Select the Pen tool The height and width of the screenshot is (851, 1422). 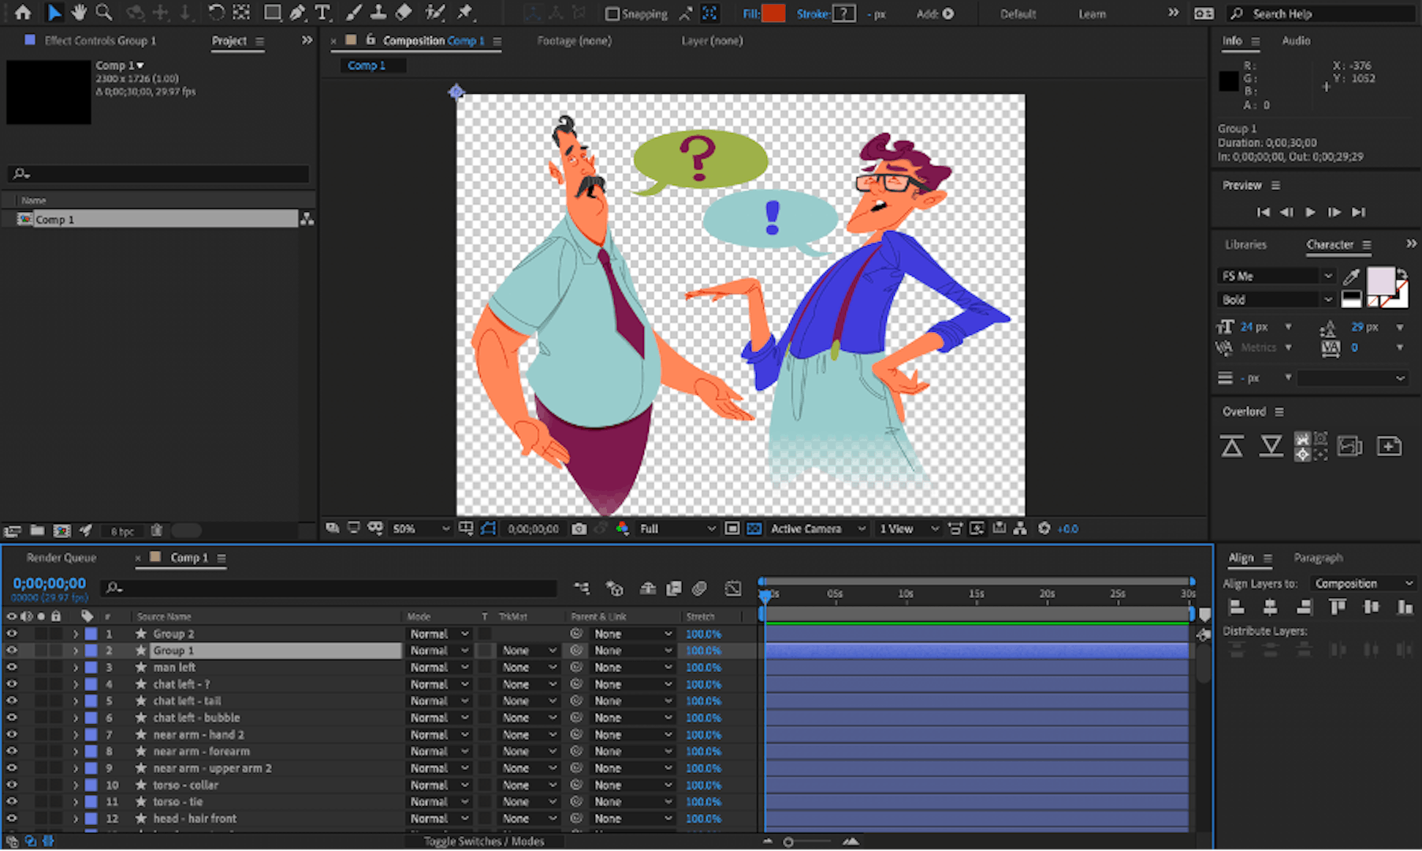click(297, 13)
